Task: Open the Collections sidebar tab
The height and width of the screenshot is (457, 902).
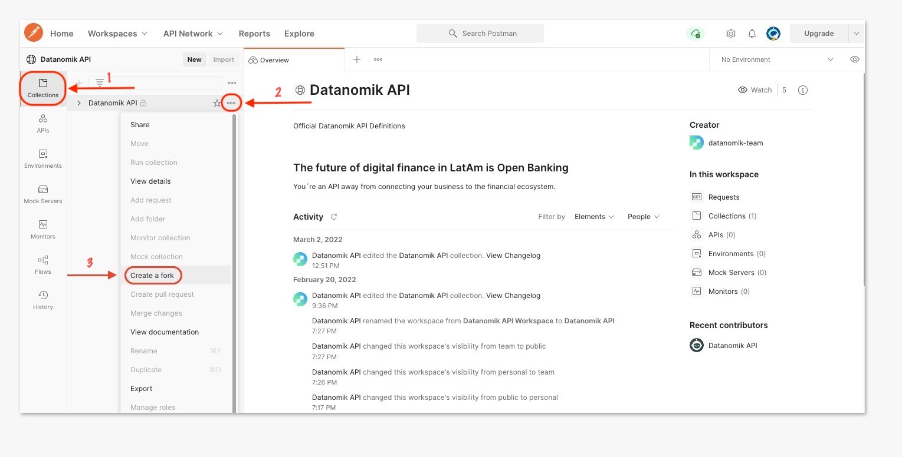Action: (x=43, y=88)
